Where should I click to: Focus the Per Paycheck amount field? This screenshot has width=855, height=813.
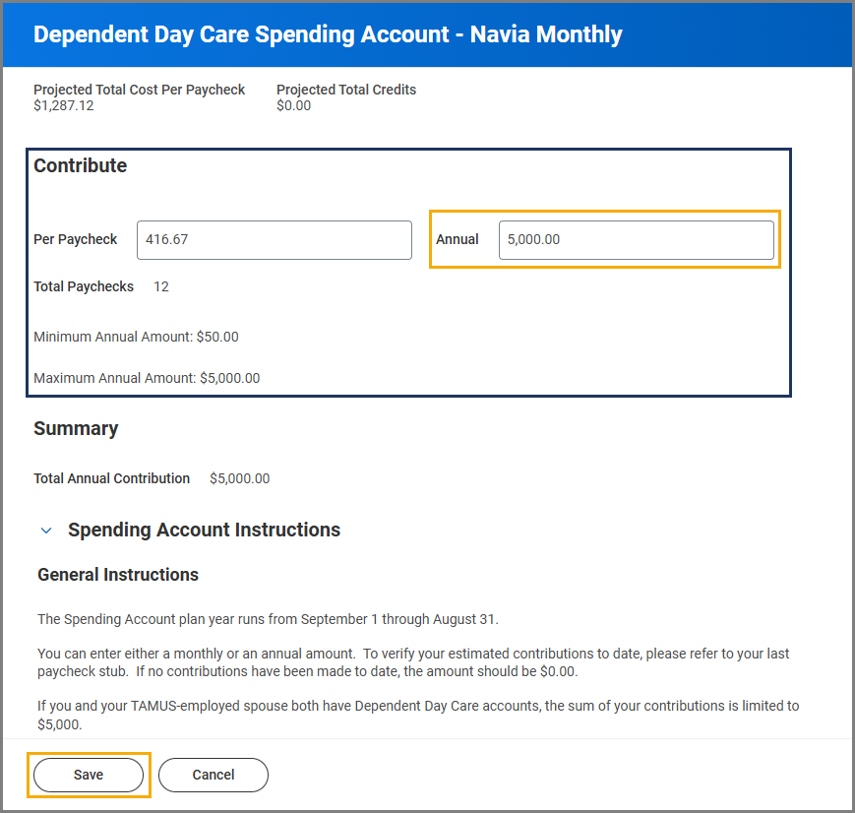point(274,240)
